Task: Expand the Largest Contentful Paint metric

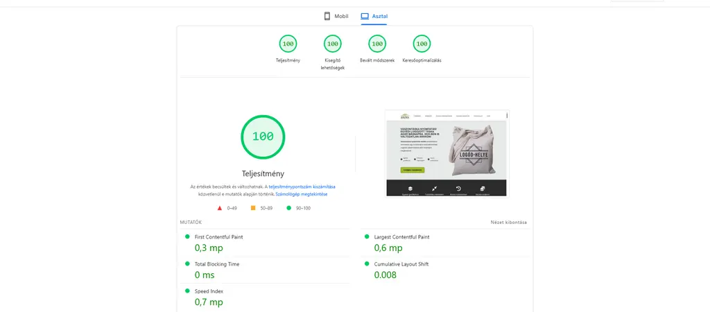Action: pyautogui.click(x=401, y=237)
